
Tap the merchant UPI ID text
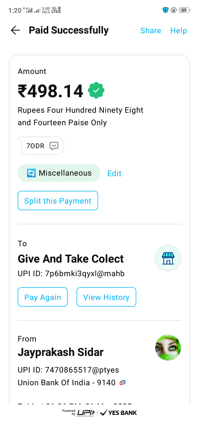[71, 274]
